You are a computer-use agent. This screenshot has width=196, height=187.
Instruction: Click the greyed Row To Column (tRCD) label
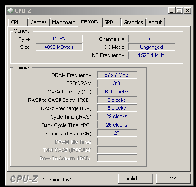[x=65, y=159]
